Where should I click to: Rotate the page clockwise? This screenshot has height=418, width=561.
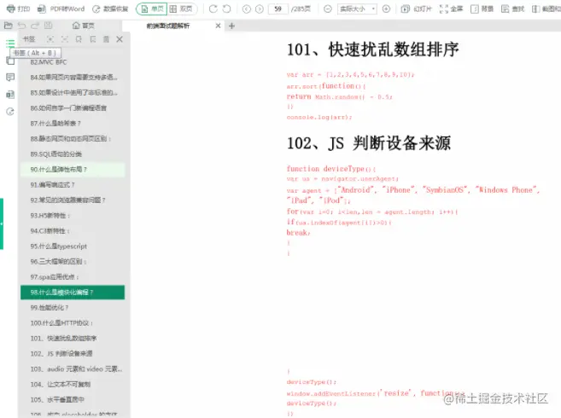213,9
